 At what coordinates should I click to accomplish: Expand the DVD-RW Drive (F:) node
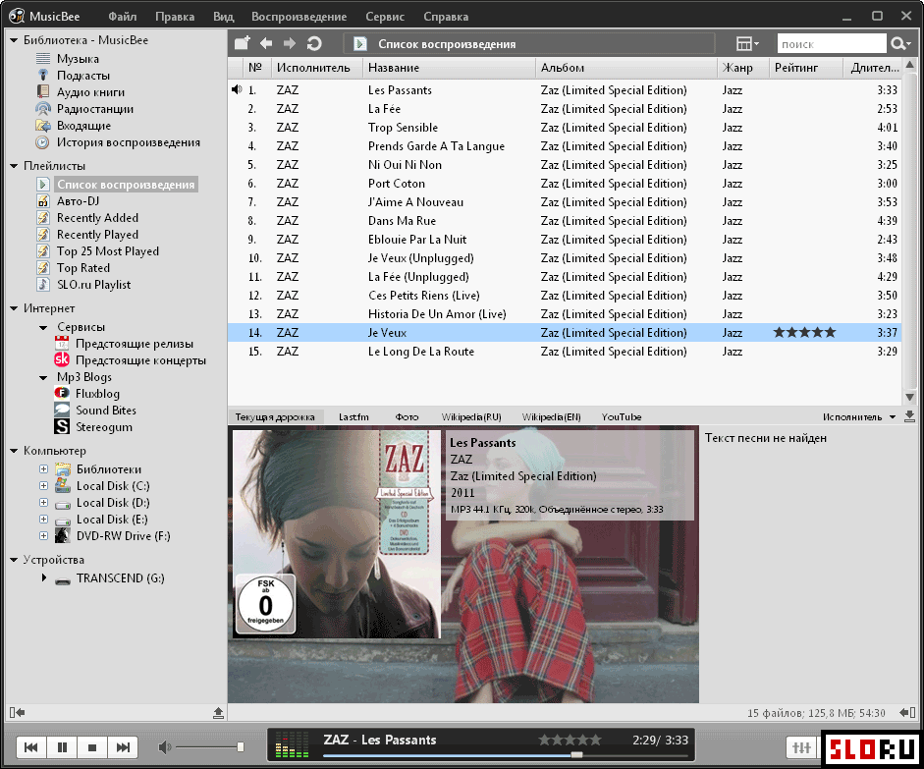click(43, 535)
